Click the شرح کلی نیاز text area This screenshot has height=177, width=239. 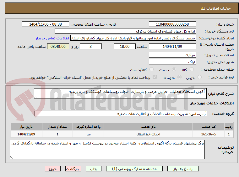(120, 94)
